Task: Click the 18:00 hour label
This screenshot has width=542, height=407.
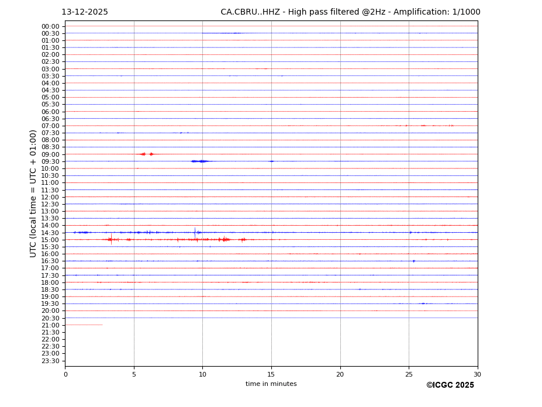Action: 50,282
